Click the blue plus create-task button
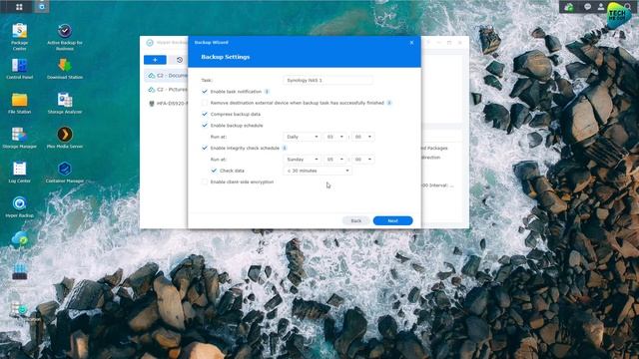 [x=155, y=60]
